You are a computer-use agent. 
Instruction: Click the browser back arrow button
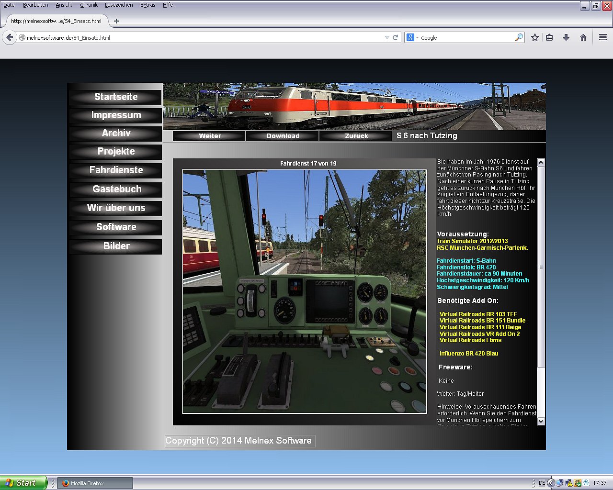pos(10,37)
